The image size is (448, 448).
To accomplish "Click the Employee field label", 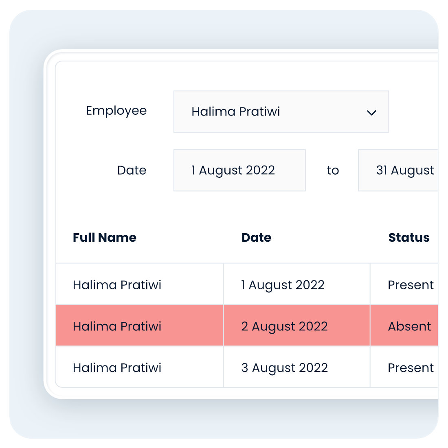I will [116, 111].
